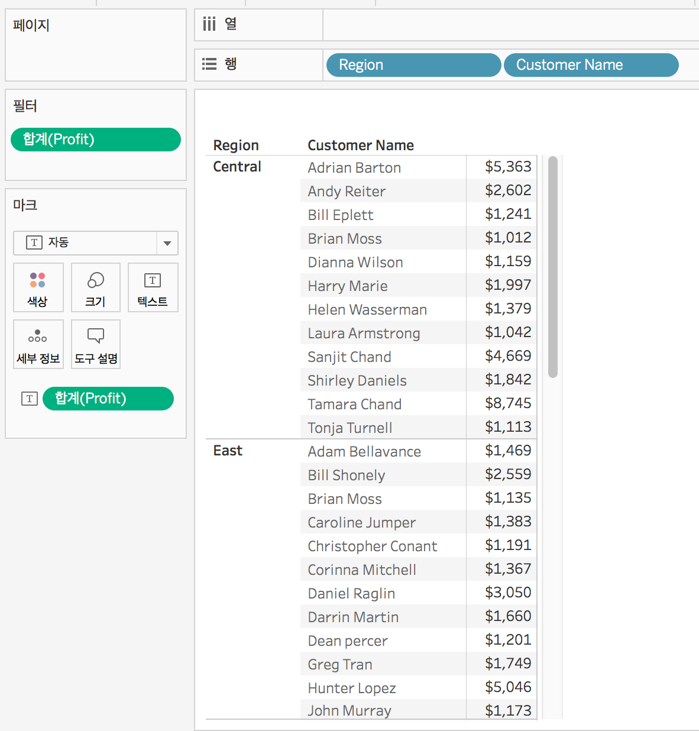This screenshot has height=731, width=699.
Task: Open the Text (텍스트) marks card
Action: click(153, 287)
